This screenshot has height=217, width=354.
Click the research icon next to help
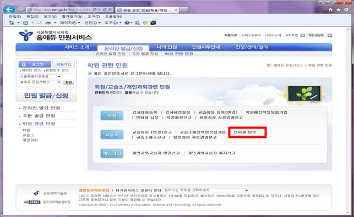pos(137,23)
